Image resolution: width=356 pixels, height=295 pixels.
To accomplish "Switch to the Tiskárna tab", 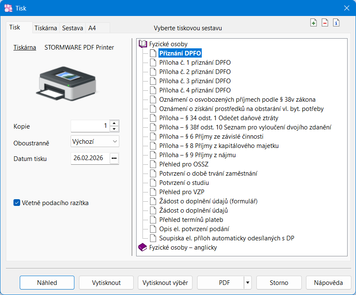I will pyautogui.click(x=46, y=28).
